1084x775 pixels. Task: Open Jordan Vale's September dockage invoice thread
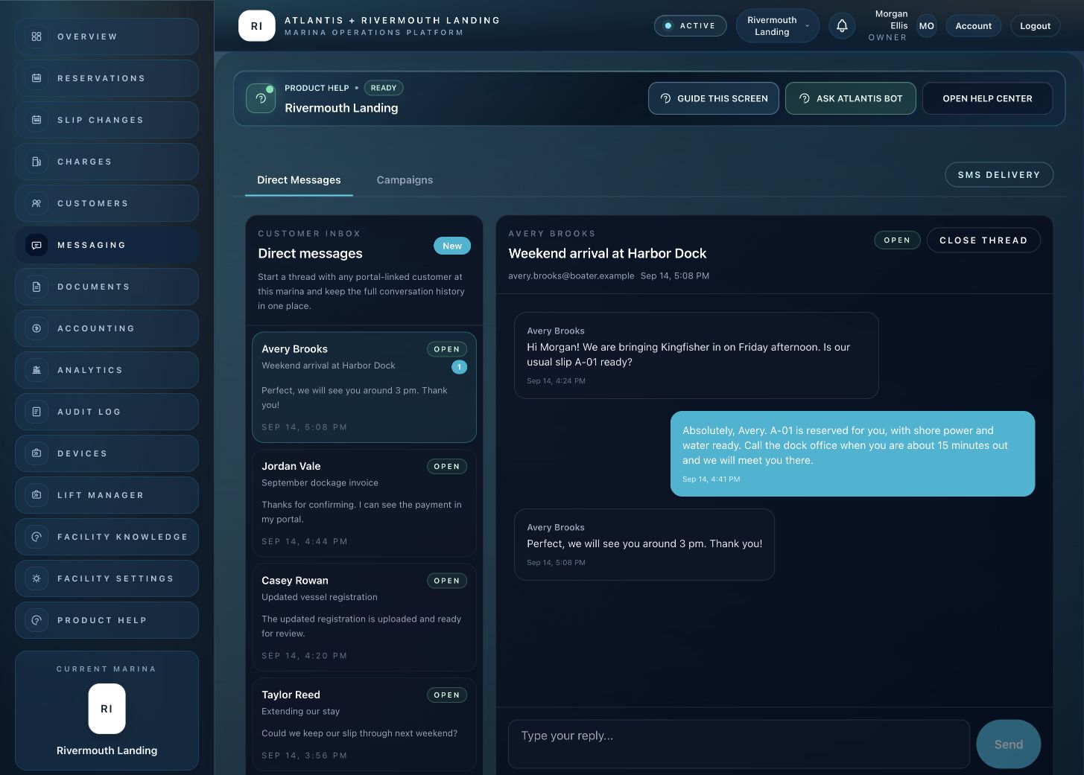coord(364,503)
